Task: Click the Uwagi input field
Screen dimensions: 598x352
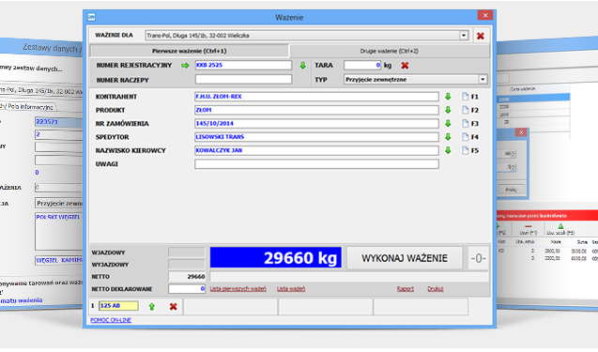Action: pyautogui.click(x=316, y=164)
